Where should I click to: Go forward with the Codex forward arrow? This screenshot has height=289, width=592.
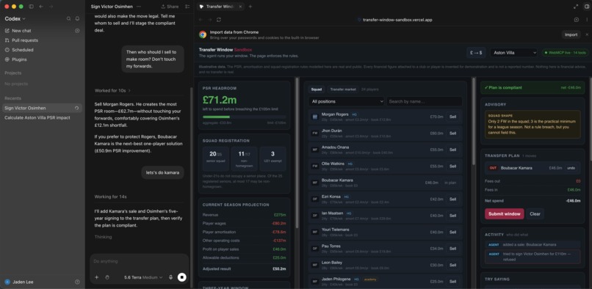tap(51, 7)
